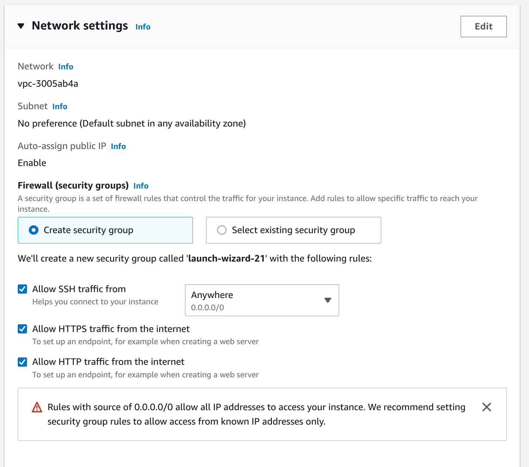The width and height of the screenshot is (529, 467).
Task: Open the Anywhere 0.0.0.0/0 source dropdown
Action: [262, 300]
